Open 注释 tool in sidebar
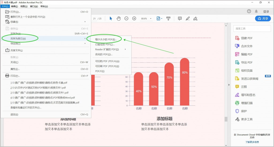Screen dimensions: 274x147 (241, 87)
